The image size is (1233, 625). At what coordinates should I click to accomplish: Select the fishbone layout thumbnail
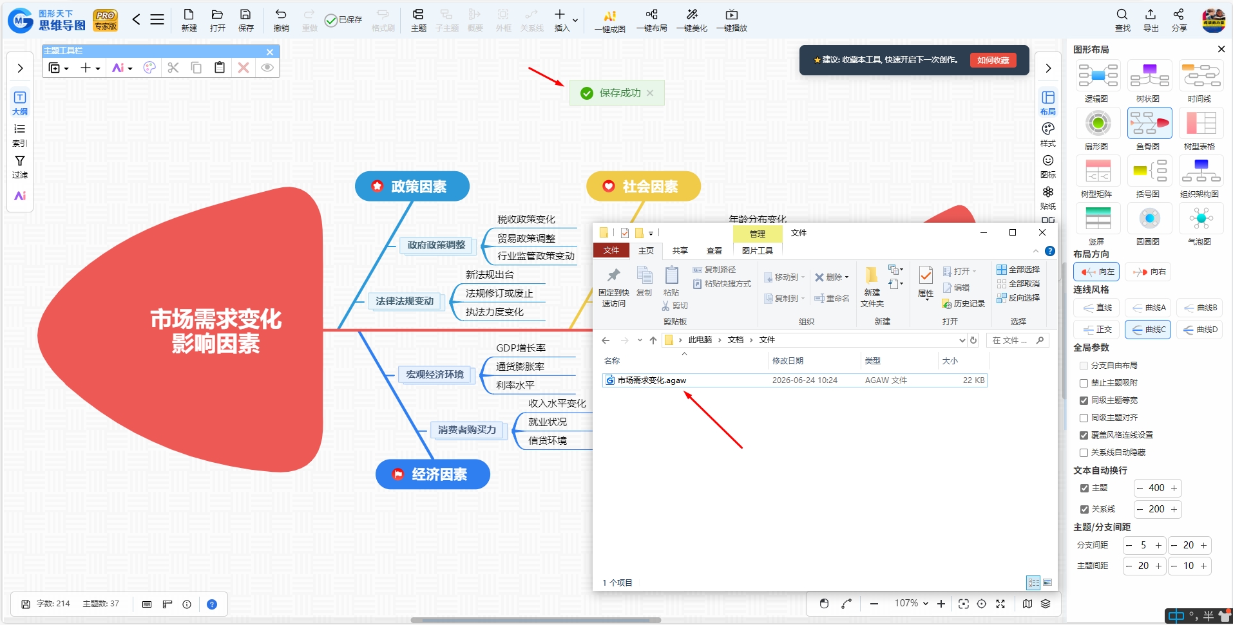tap(1149, 123)
